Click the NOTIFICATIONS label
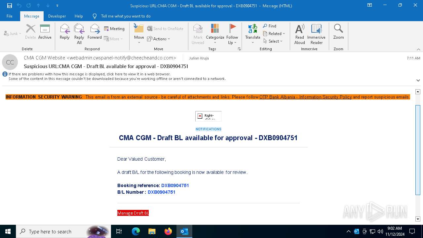 [x=209, y=129]
